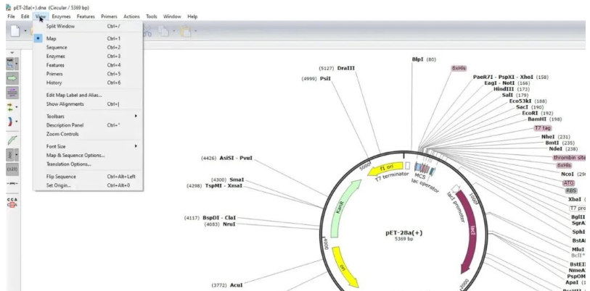The height and width of the screenshot is (291, 590).
Task: Toggle the (123) position numbers icon
Action: click(x=12, y=169)
